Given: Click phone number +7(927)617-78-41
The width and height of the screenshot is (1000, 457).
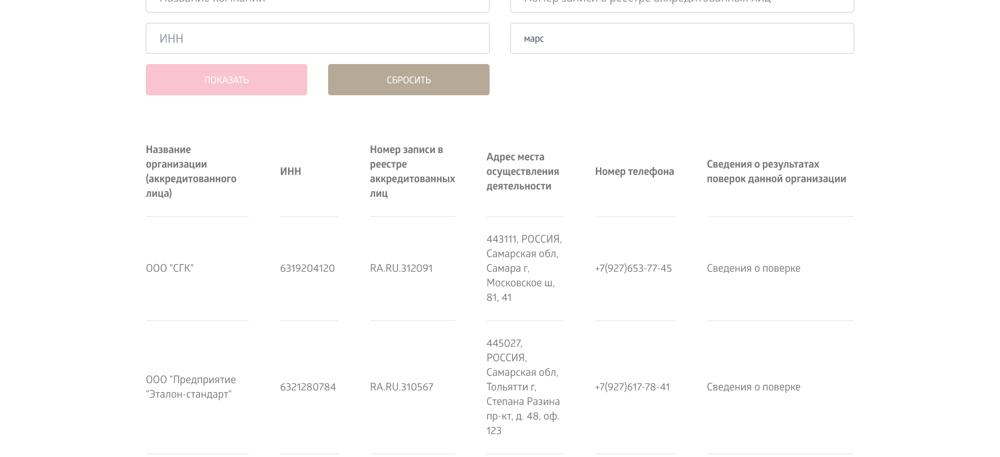Looking at the screenshot, I should tap(632, 387).
